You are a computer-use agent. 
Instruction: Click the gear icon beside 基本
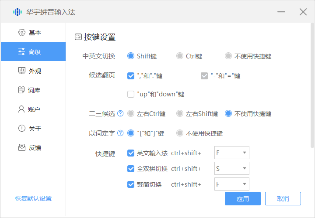[21, 33]
